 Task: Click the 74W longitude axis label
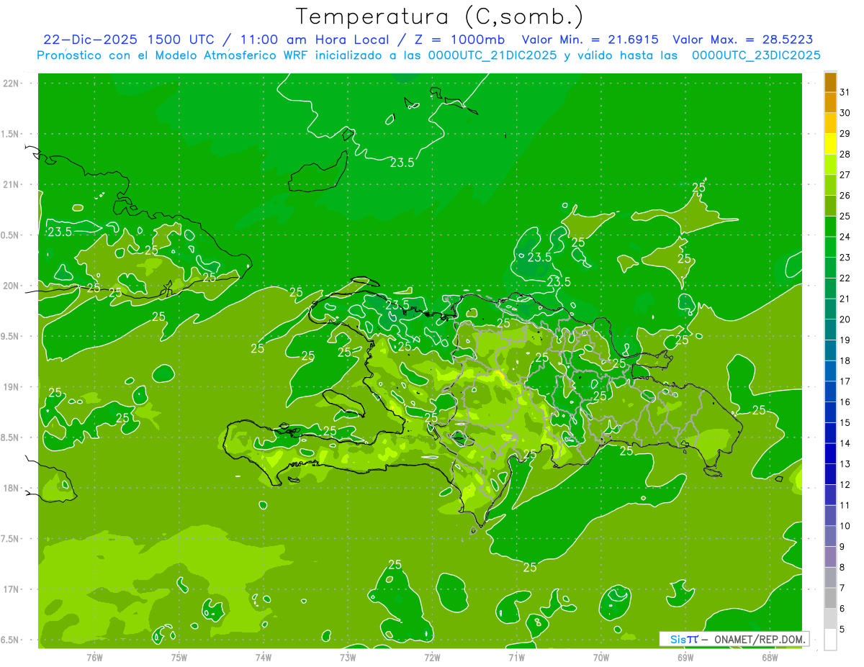[x=264, y=657]
